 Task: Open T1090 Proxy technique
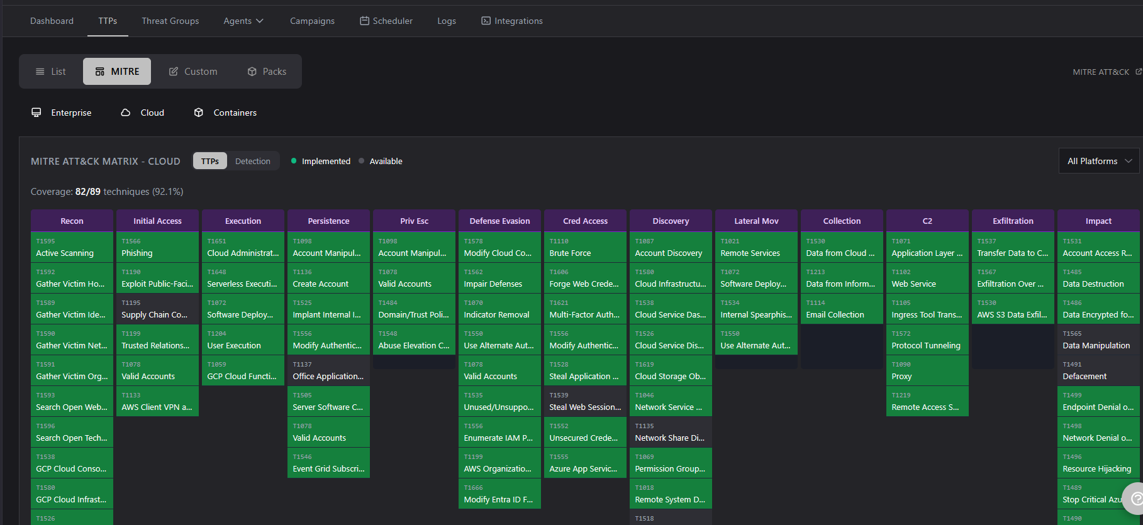point(927,370)
